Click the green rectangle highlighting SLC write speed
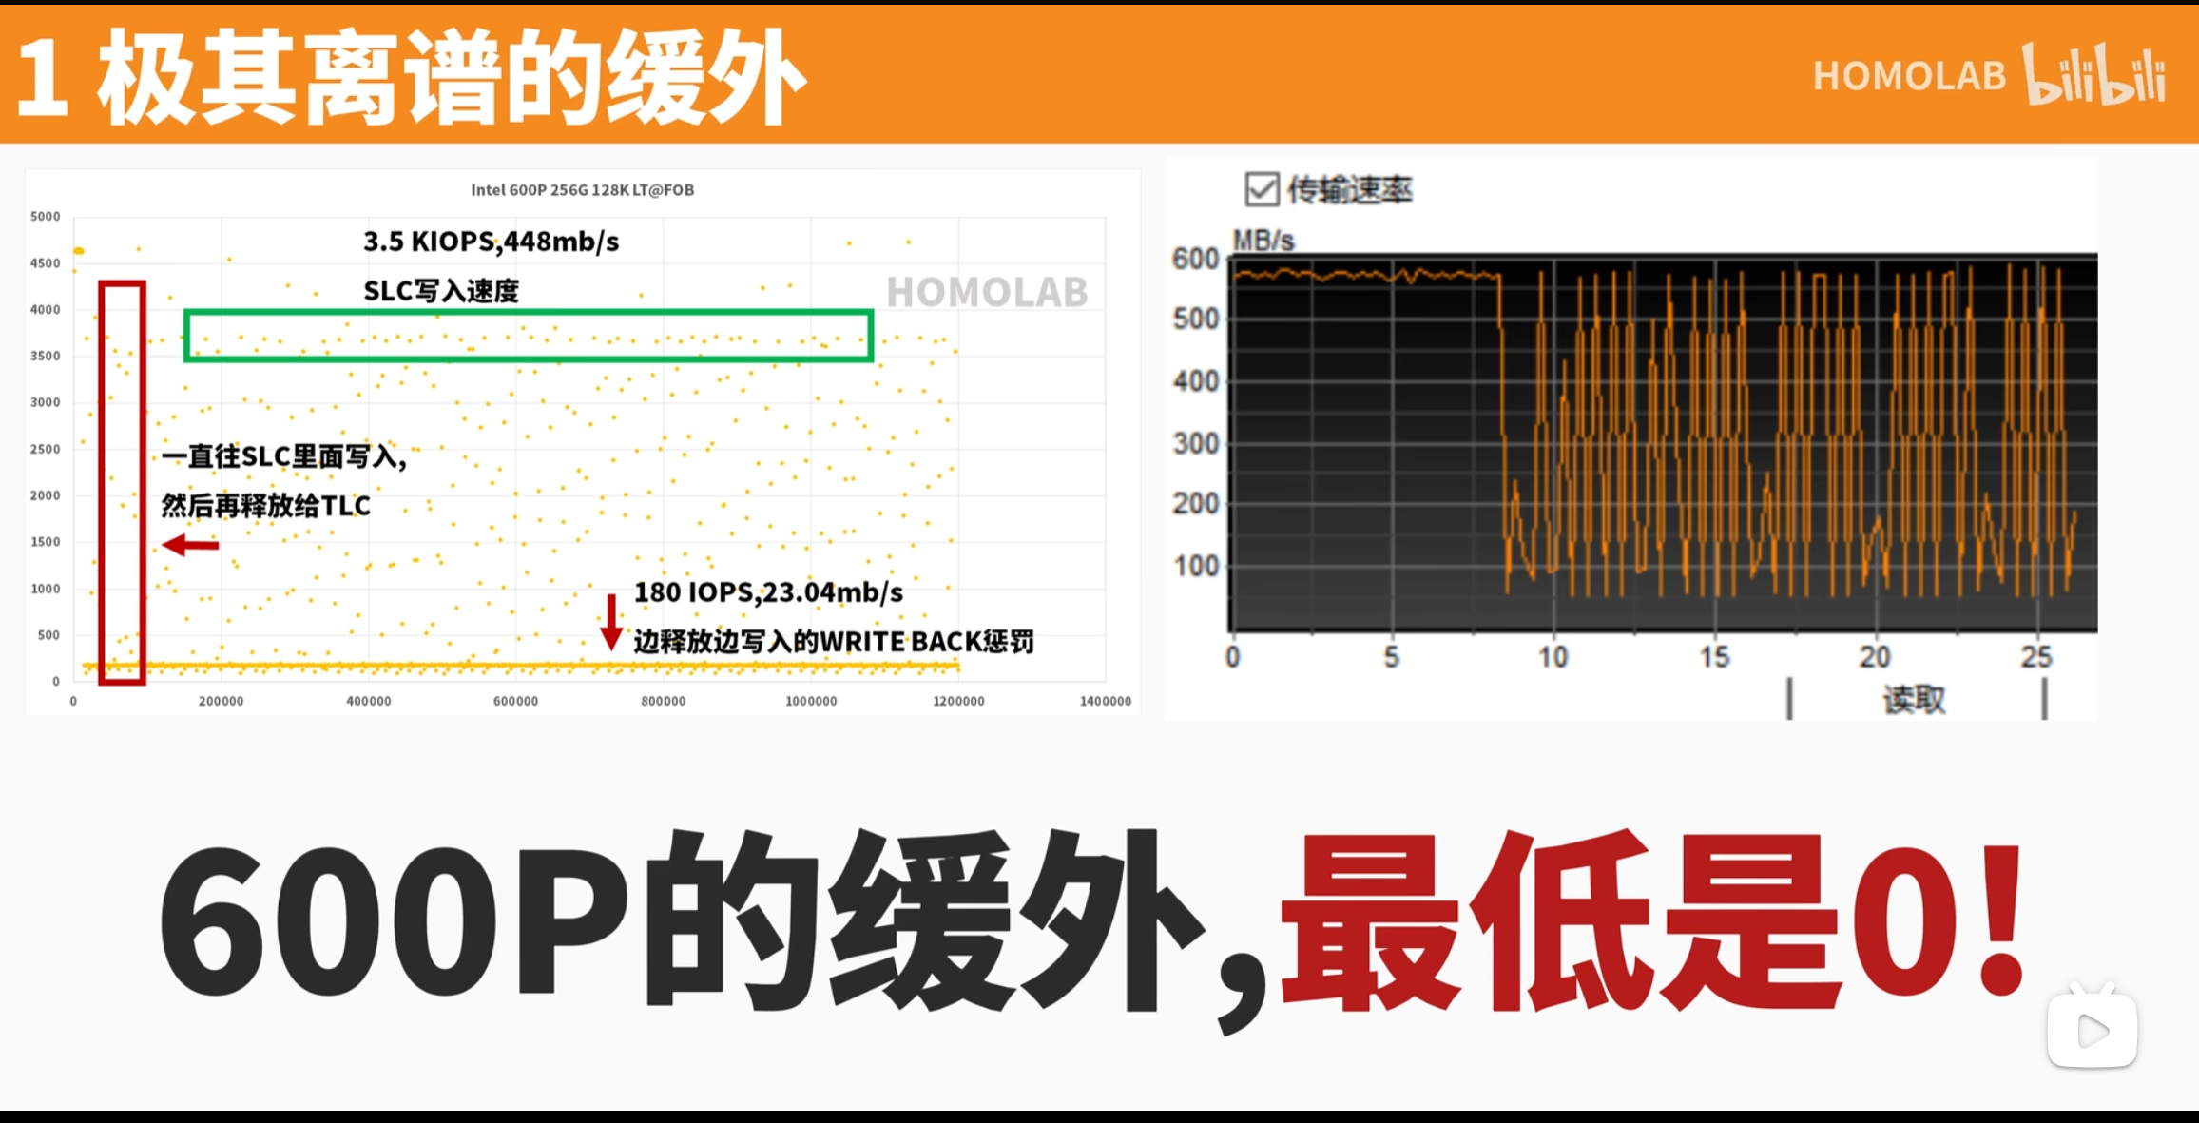Image resolution: width=2199 pixels, height=1123 pixels. 530,335
